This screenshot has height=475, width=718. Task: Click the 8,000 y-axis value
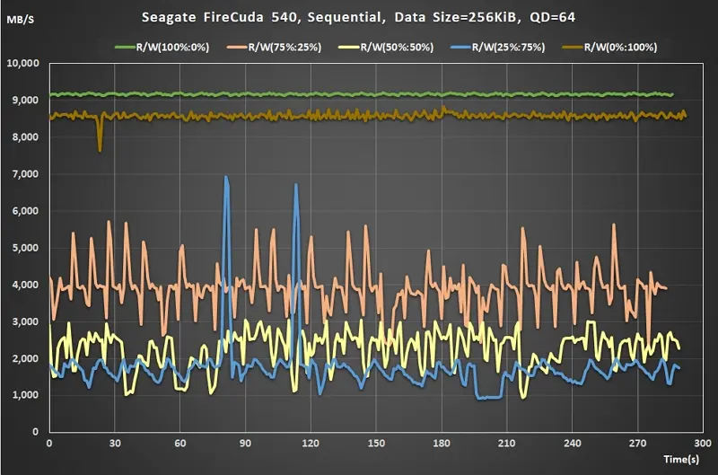pos(26,137)
